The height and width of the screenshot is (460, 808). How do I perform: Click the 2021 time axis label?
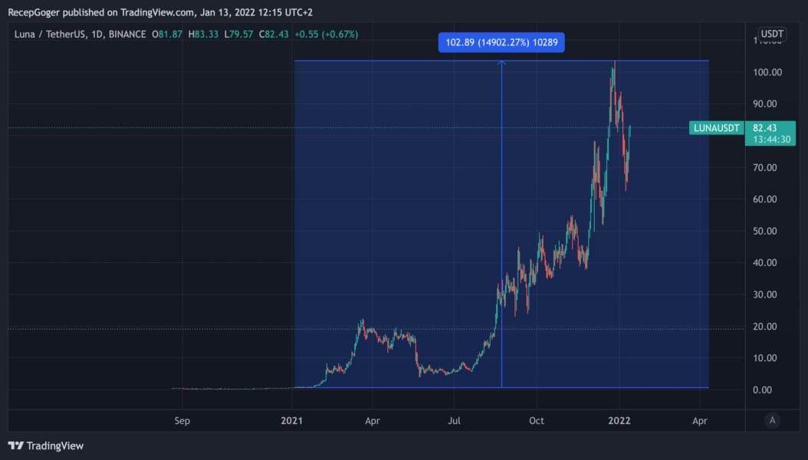(291, 421)
